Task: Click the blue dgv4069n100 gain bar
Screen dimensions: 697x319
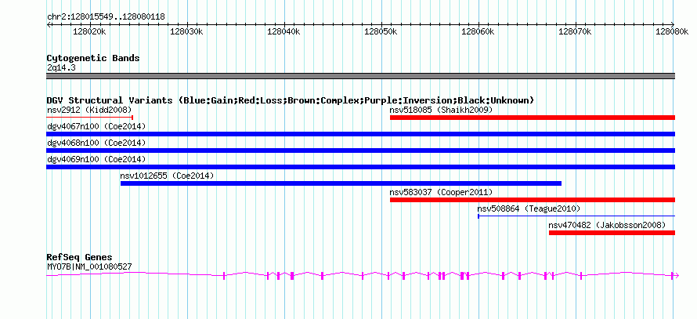Action: pyautogui.click(x=361, y=167)
